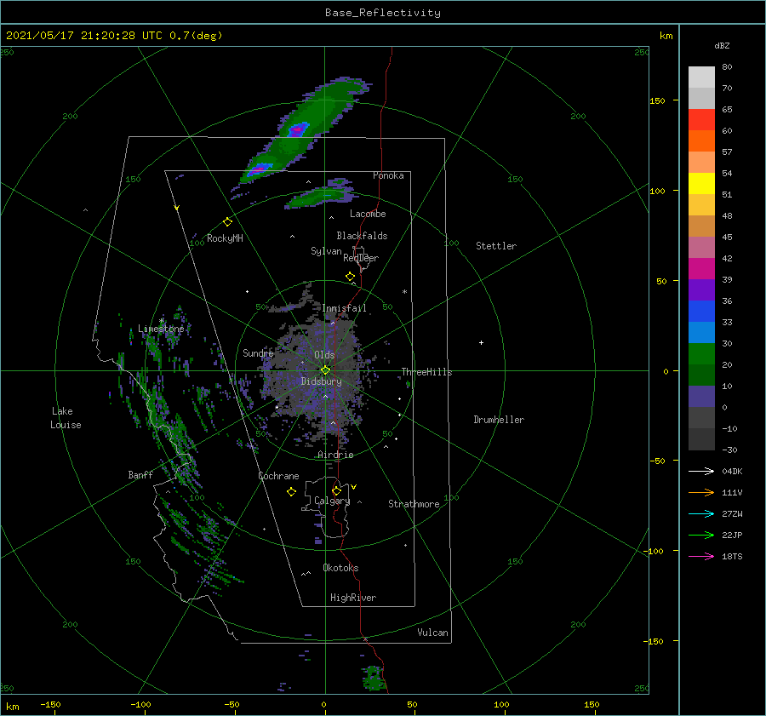Image resolution: width=766 pixels, height=716 pixels.
Task: Click the Cochrane label
Action: pyautogui.click(x=278, y=476)
